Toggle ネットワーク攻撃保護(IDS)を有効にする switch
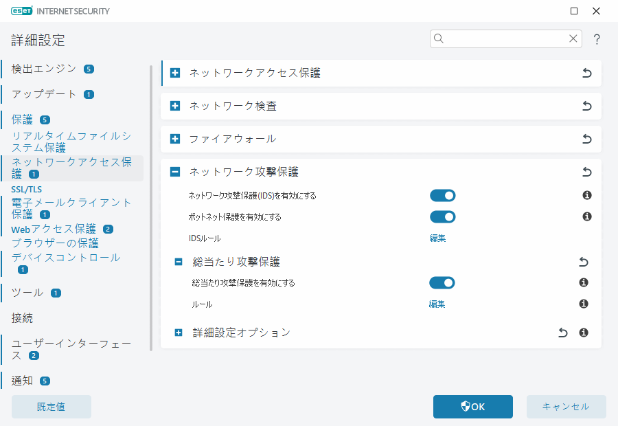This screenshot has width=618, height=426. click(x=442, y=196)
